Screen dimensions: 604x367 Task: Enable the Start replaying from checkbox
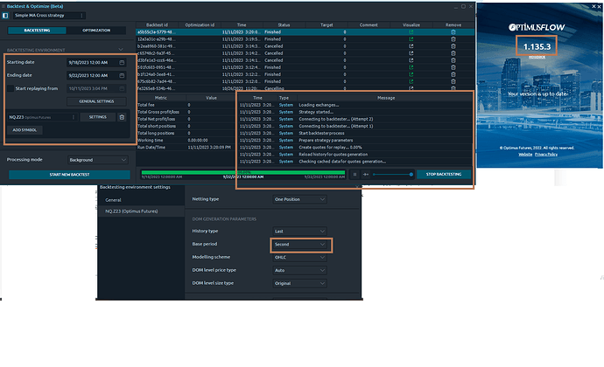point(11,88)
